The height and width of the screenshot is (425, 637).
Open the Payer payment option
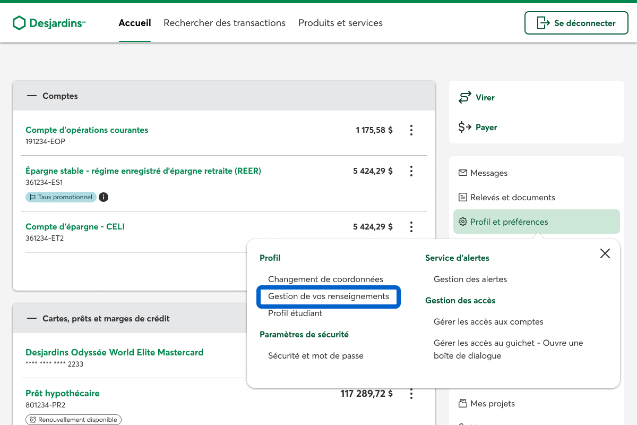coord(478,127)
